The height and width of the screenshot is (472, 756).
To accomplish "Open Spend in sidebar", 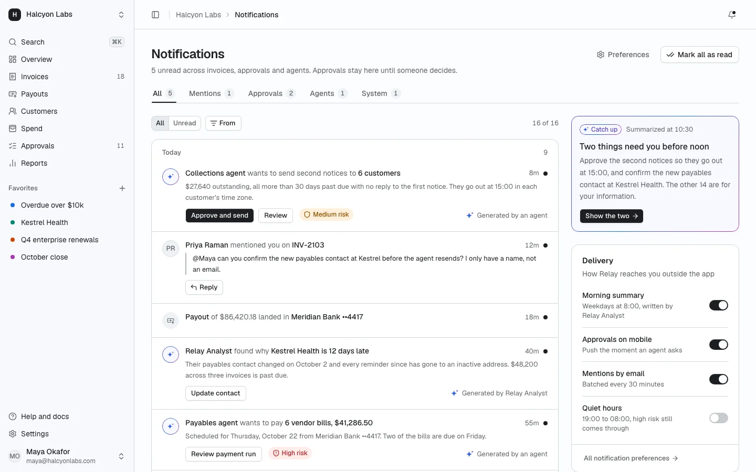I will (67, 128).
